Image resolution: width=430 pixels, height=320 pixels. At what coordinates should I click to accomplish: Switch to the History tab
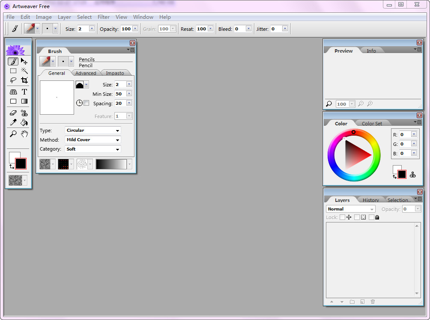pyautogui.click(x=370, y=200)
